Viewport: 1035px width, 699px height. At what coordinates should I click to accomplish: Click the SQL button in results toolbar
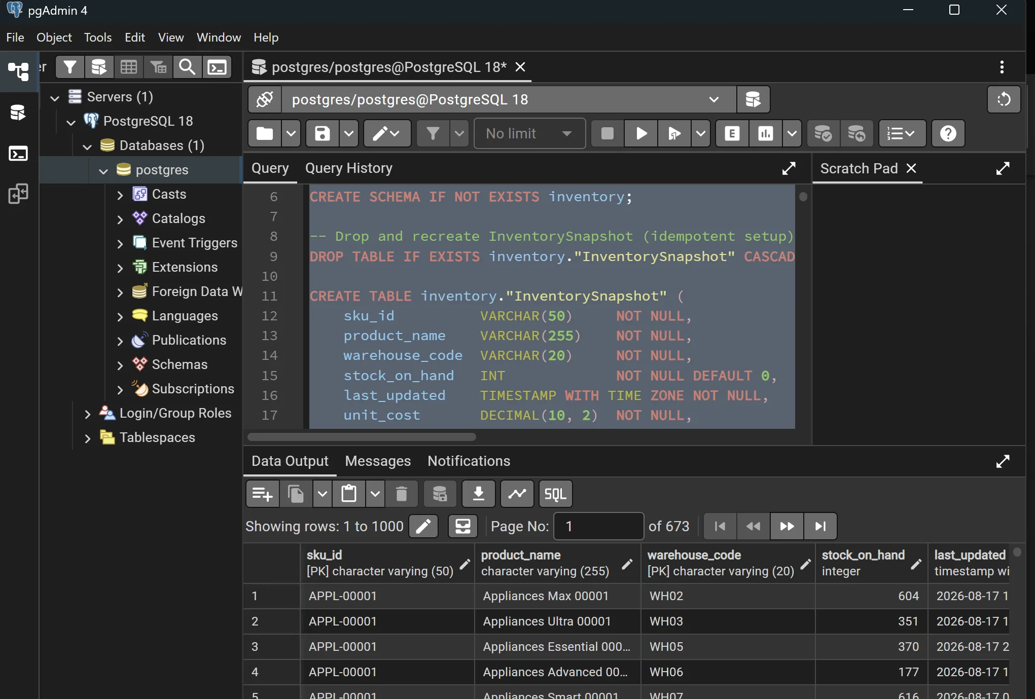[555, 494]
